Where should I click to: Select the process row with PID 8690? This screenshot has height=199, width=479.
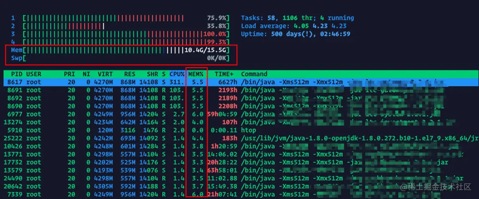click(241, 106)
